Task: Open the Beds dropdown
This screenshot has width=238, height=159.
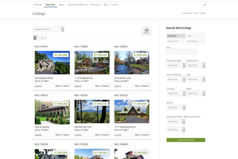Action: click(x=196, y=93)
